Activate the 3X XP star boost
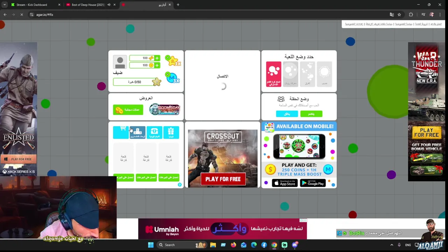Screen dimensions: 448x252 point(173,61)
